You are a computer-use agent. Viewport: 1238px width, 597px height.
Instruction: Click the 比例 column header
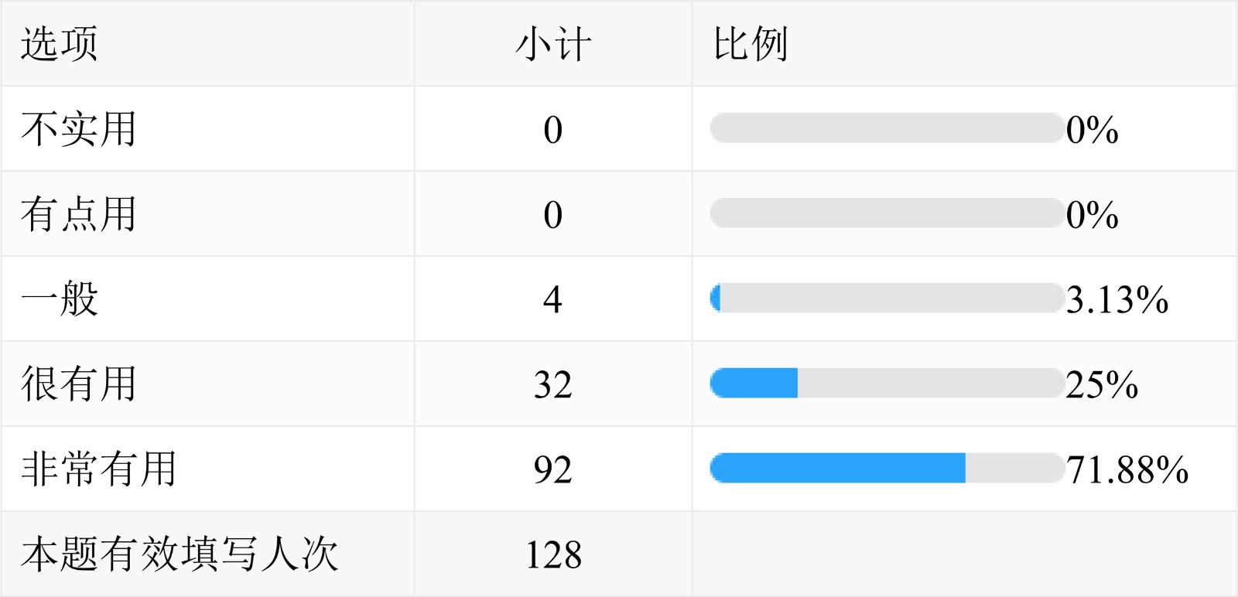(751, 44)
